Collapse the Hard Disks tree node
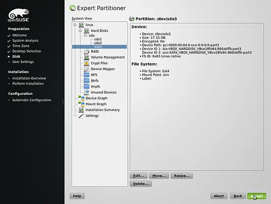Screen dimensions: 271x204 point(80,31)
